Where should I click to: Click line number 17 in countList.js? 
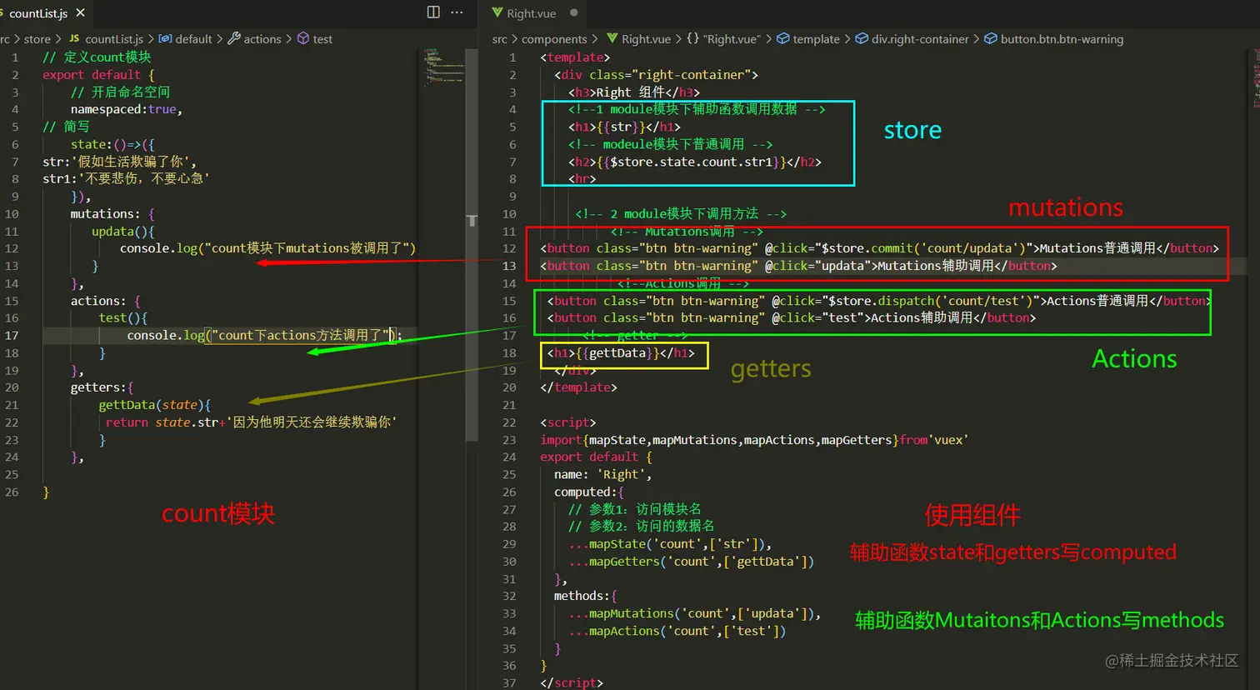12,335
